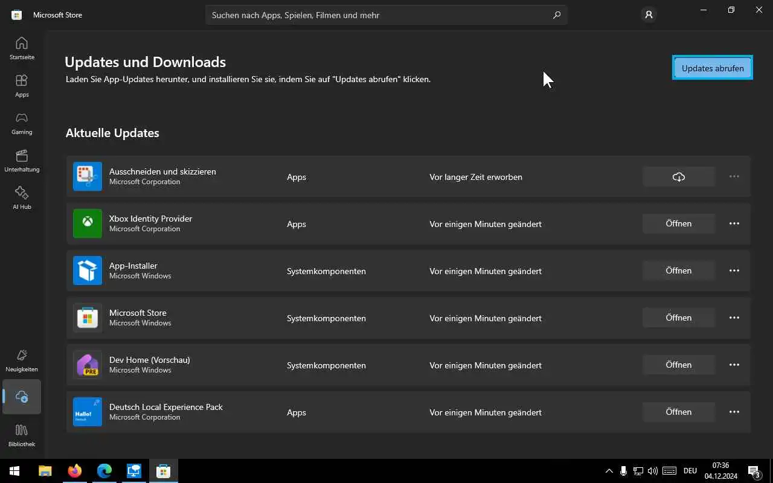Show hidden system tray icons
The image size is (773, 483).
(609, 471)
